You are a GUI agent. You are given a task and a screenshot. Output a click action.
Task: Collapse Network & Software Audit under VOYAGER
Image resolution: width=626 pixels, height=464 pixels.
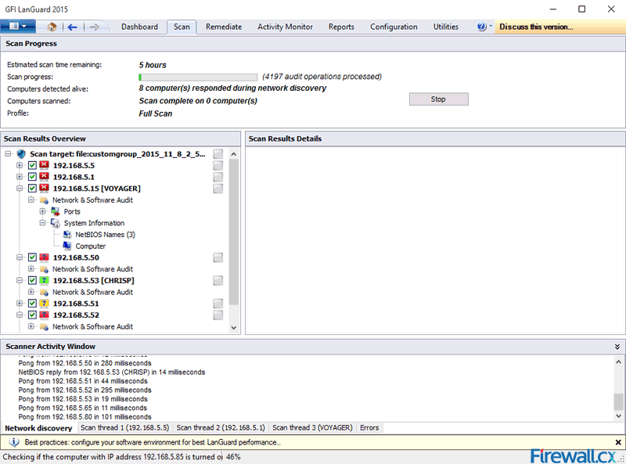31,200
